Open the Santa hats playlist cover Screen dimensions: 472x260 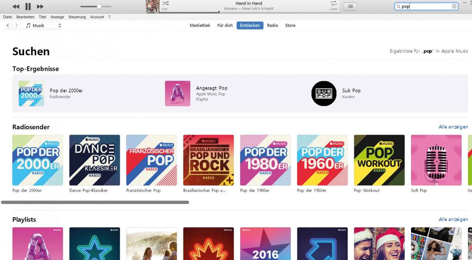[379, 244]
